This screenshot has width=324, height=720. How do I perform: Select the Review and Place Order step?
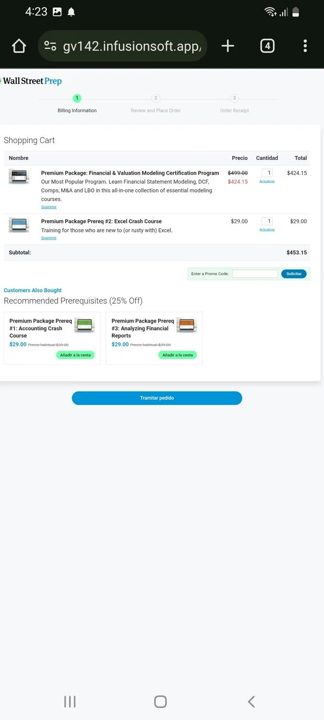click(x=156, y=98)
